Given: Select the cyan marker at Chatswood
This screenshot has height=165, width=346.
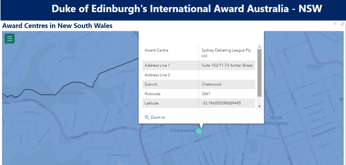Looking at the screenshot, I should tap(199, 131).
